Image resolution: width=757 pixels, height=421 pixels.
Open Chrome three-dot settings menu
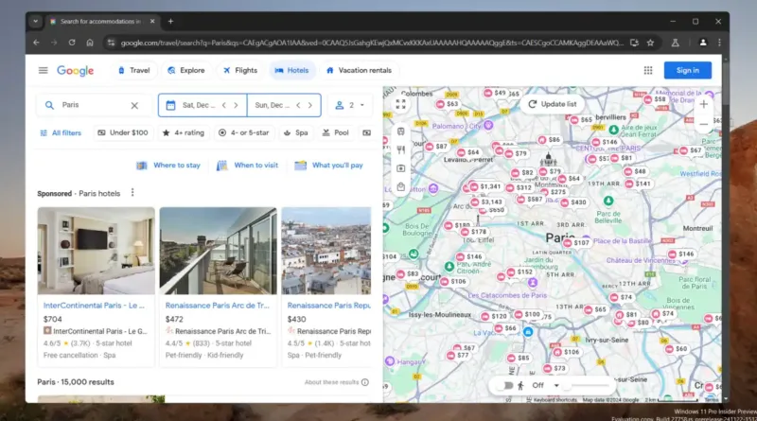tap(719, 43)
